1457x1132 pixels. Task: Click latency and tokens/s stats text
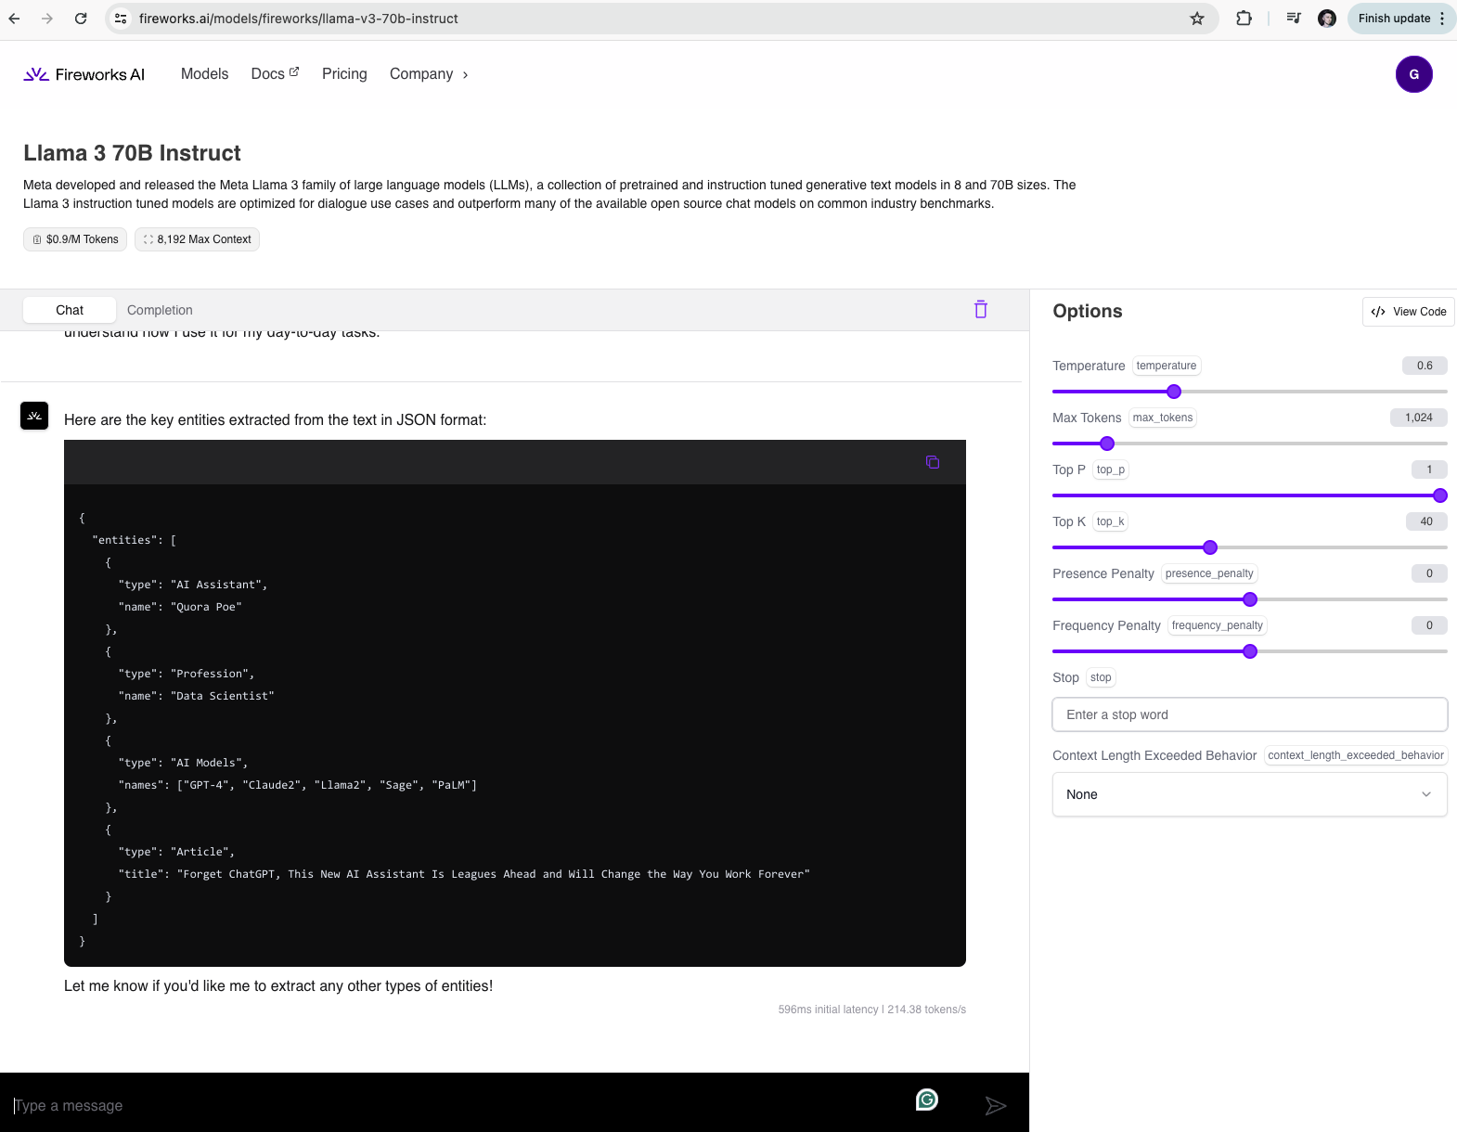[x=872, y=1010]
